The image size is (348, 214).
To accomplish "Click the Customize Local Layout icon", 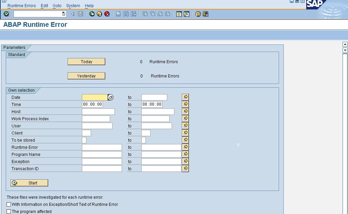I will coord(206,14).
